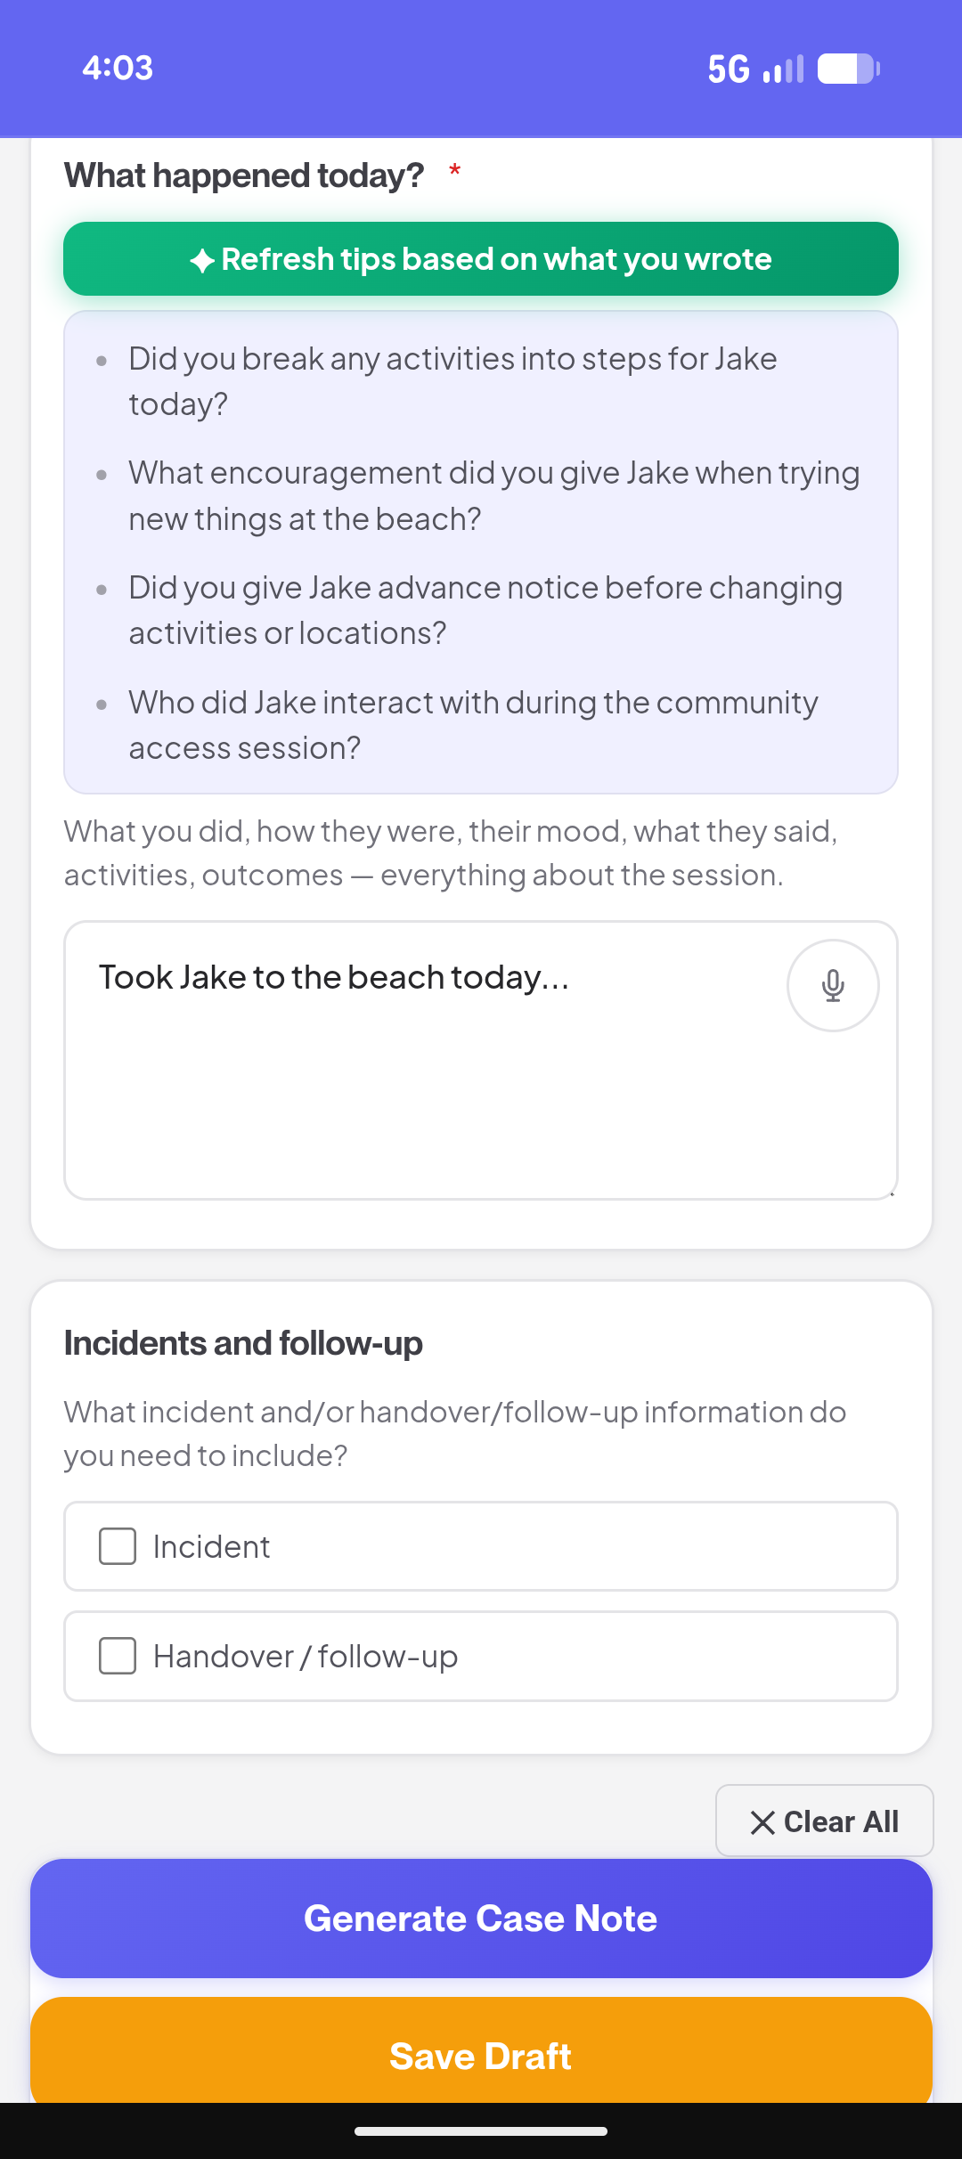Screen dimensions: 962x2159
Task: Tap the battery indicator in status bar
Action: coord(848,69)
